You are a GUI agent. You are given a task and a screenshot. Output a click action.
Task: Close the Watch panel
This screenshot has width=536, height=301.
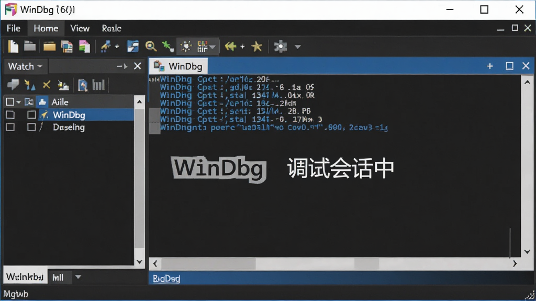138,66
